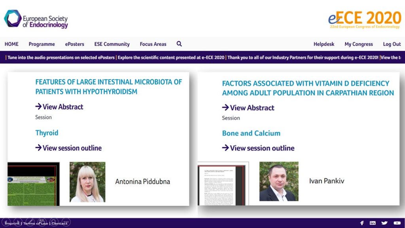Click the European Society of Endocrinology logo

(x=36, y=19)
